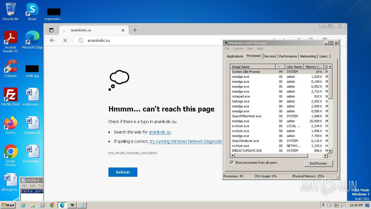Screen dimensions: 371x209
Task: Sort by Image Name column header
Action: click(x=253, y=67)
